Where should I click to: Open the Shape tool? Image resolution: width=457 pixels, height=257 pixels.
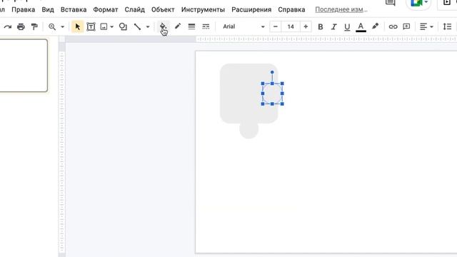[123, 27]
